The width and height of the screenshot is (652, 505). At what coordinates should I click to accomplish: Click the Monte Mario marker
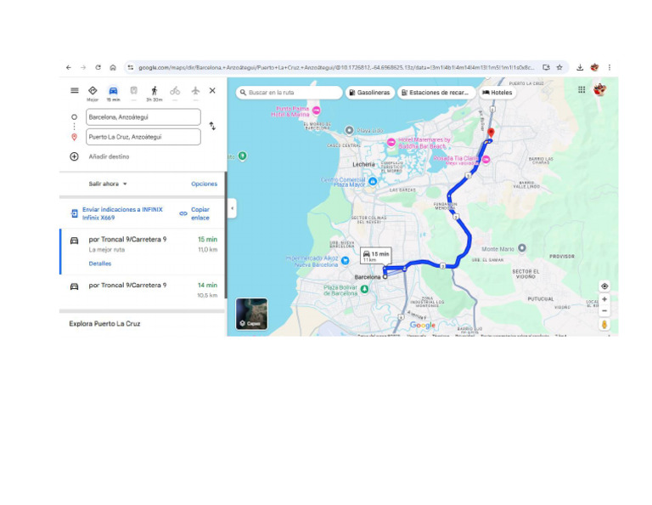522,248
